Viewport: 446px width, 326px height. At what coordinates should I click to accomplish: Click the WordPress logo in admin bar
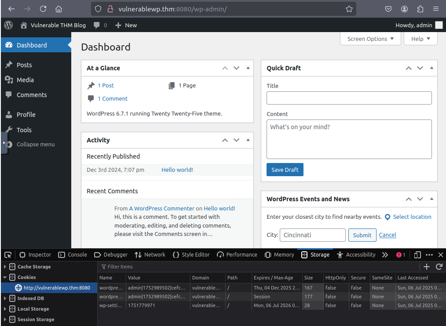[x=8, y=25]
